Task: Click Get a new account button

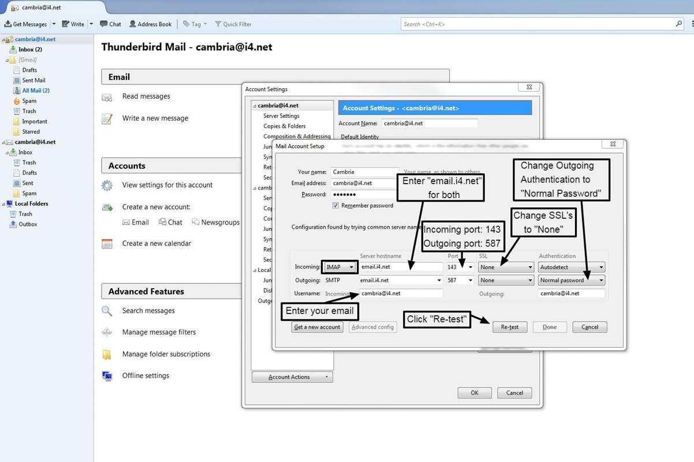Action: coord(318,327)
